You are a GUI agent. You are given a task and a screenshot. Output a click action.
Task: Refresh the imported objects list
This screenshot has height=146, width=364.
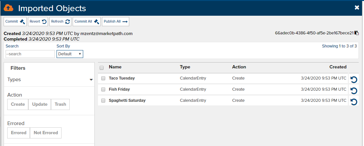pyautogui.click(x=61, y=22)
